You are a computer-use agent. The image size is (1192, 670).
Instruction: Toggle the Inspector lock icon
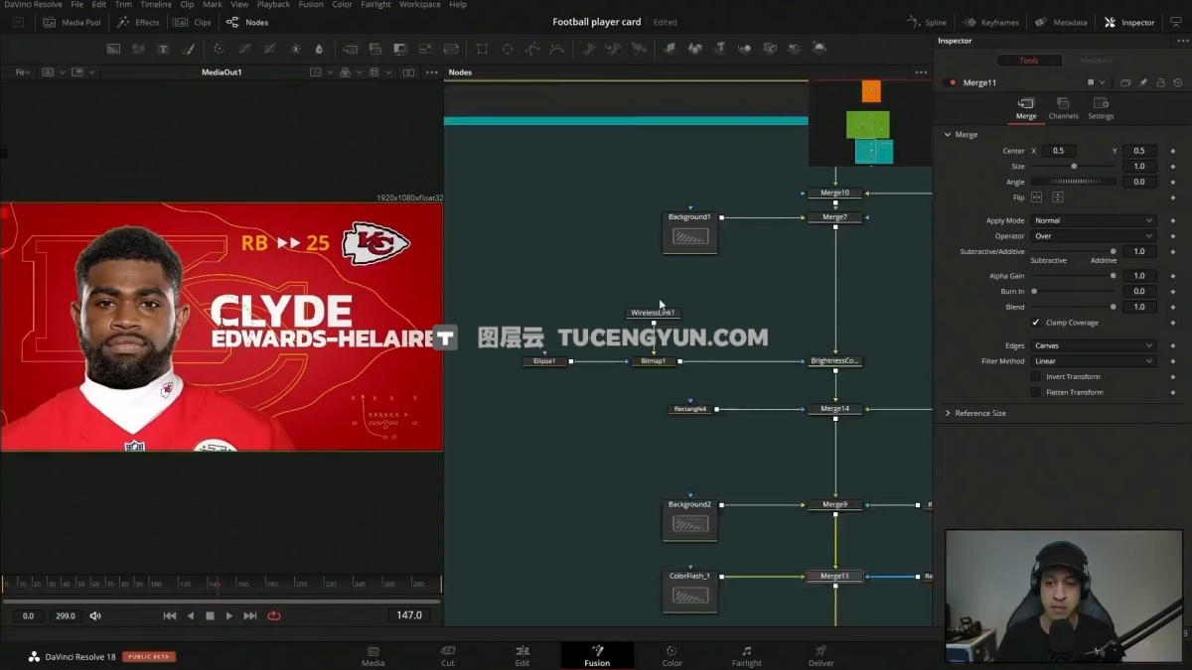pyautogui.click(x=1160, y=82)
